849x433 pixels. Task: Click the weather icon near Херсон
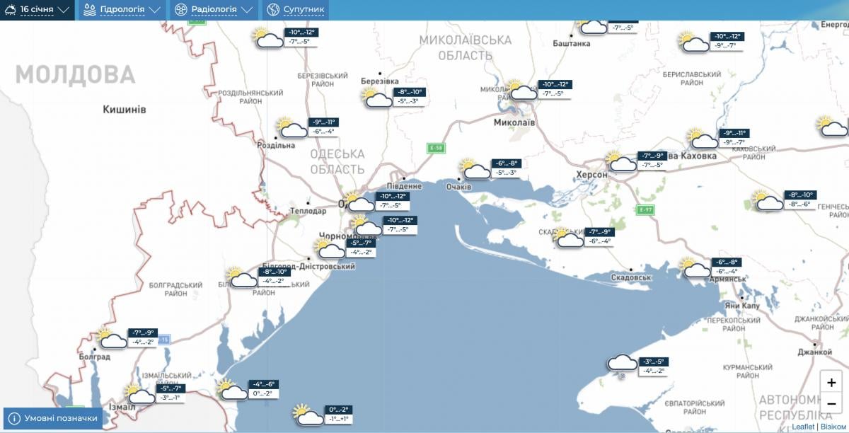tap(622, 164)
